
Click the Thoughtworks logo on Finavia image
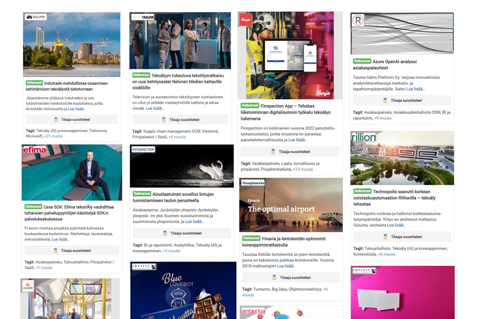click(x=253, y=183)
